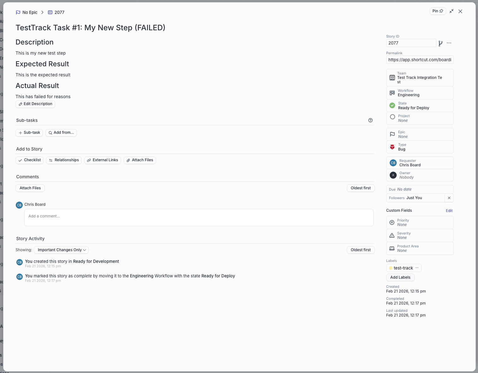Minimize the story dialog with collapse icon
The width and height of the screenshot is (478, 373).
click(x=452, y=11)
